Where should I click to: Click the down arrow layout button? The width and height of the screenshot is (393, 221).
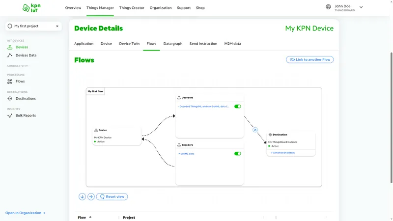[x=82, y=197]
